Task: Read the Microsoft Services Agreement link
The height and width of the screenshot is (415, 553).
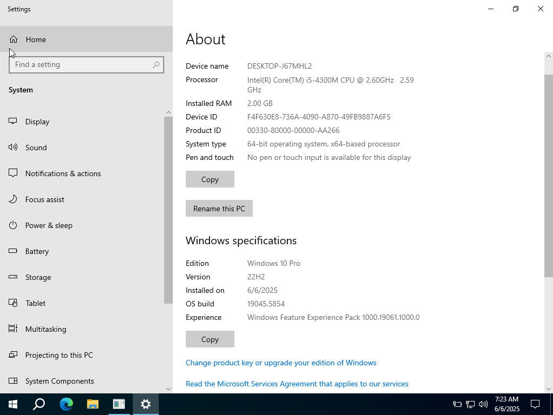Action: point(297,384)
